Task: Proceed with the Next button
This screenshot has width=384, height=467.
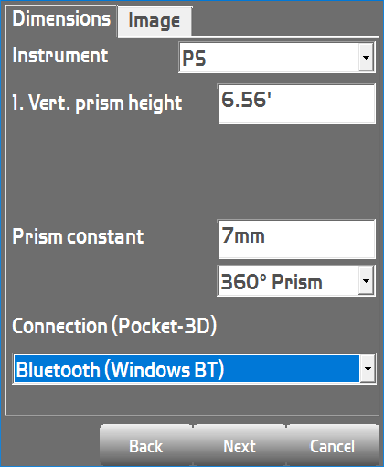Action: 240,447
